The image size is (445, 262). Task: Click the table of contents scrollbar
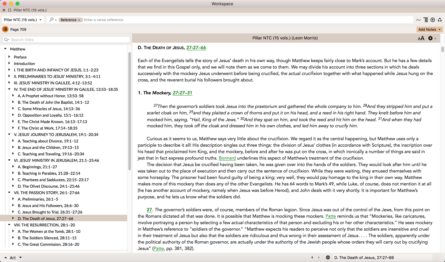(x=130, y=111)
